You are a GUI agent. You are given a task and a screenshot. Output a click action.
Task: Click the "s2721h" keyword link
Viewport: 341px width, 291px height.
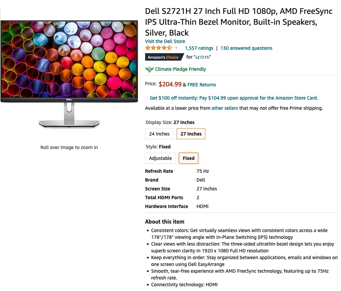[x=202, y=57]
